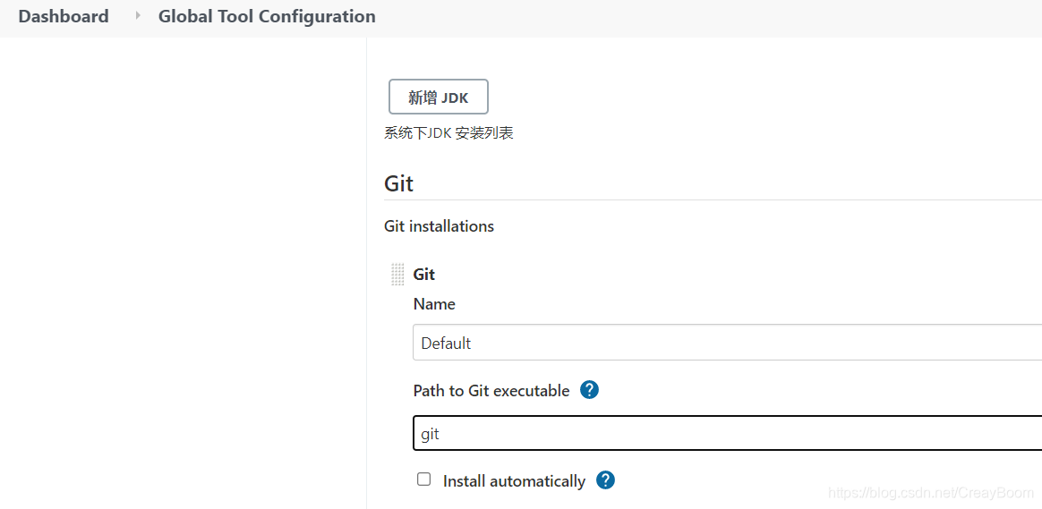
Task: Click the blog.csdn.net watermark URL
Action: tap(931, 493)
